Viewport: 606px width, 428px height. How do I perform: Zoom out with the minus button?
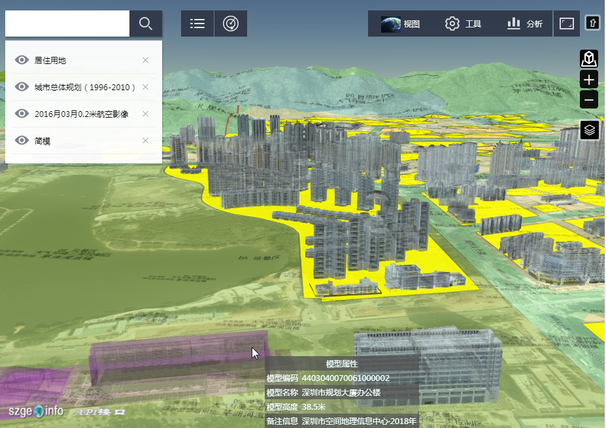[589, 100]
